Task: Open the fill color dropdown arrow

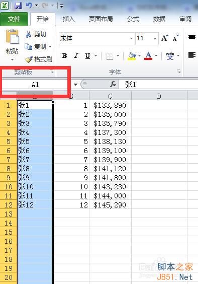Action: click(139, 55)
